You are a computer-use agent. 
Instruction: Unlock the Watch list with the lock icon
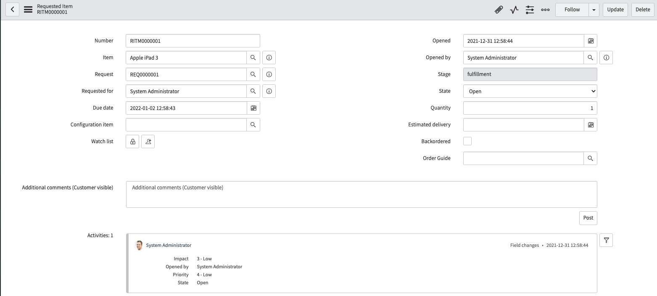[132, 141]
